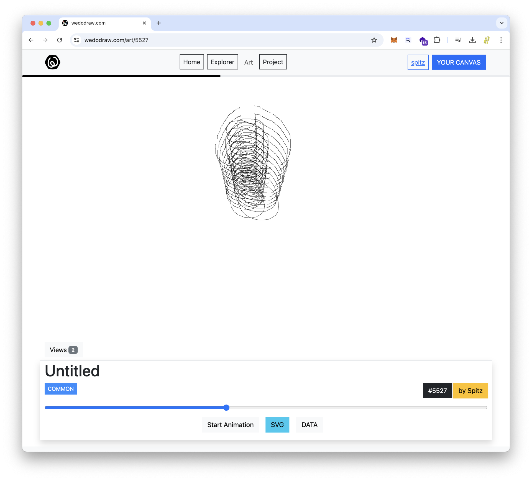The height and width of the screenshot is (481, 532).
Task: Click the media control playlist icon
Action: [x=458, y=40]
